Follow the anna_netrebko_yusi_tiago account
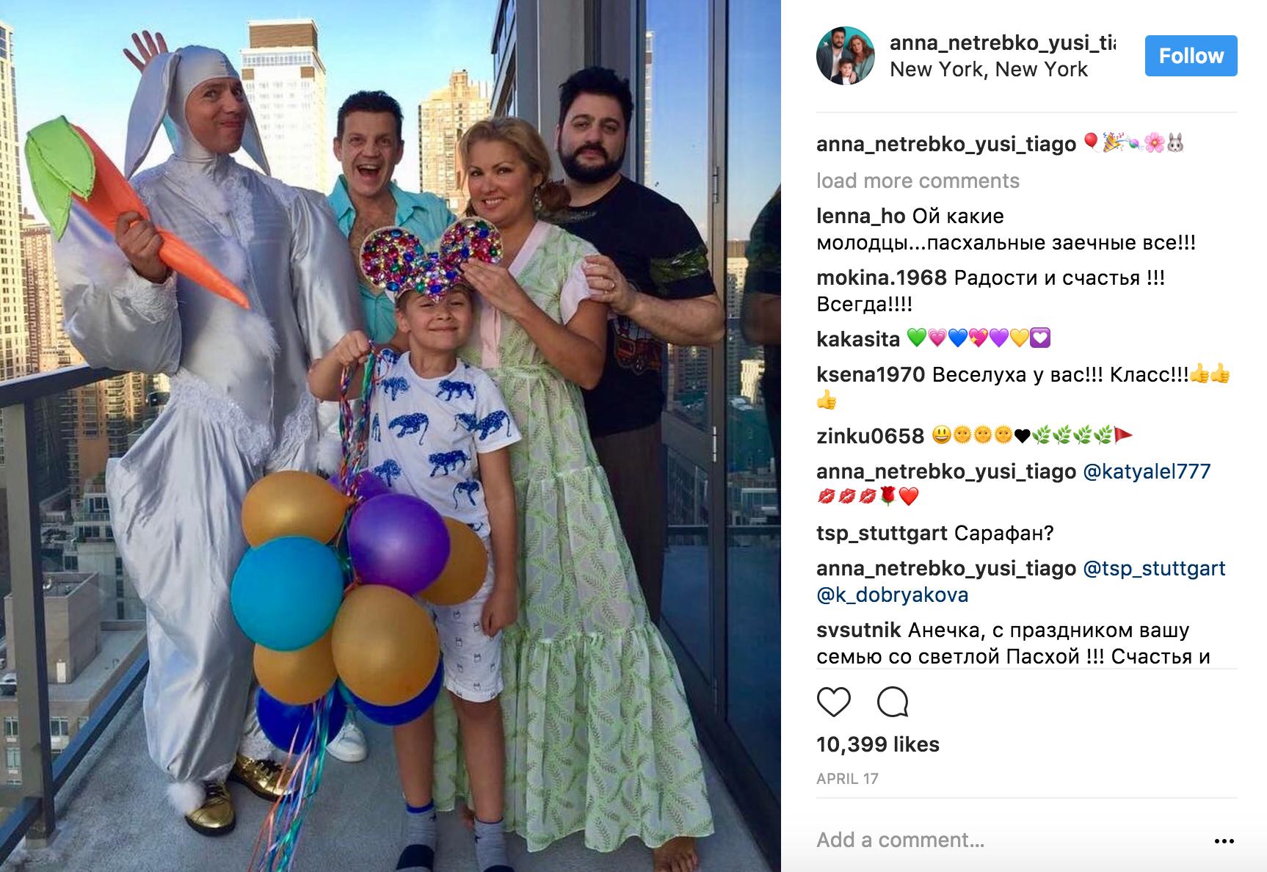1267x872 pixels. pyautogui.click(x=1191, y=56)
